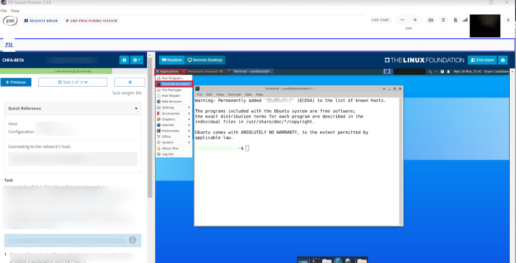
Task: Click the zoom out minus icon
Action: click(x=402, y=20)
